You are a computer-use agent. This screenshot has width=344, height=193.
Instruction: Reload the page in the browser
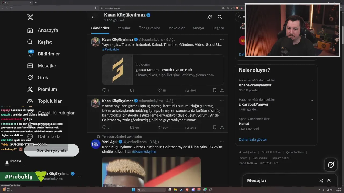coord(11,8)
